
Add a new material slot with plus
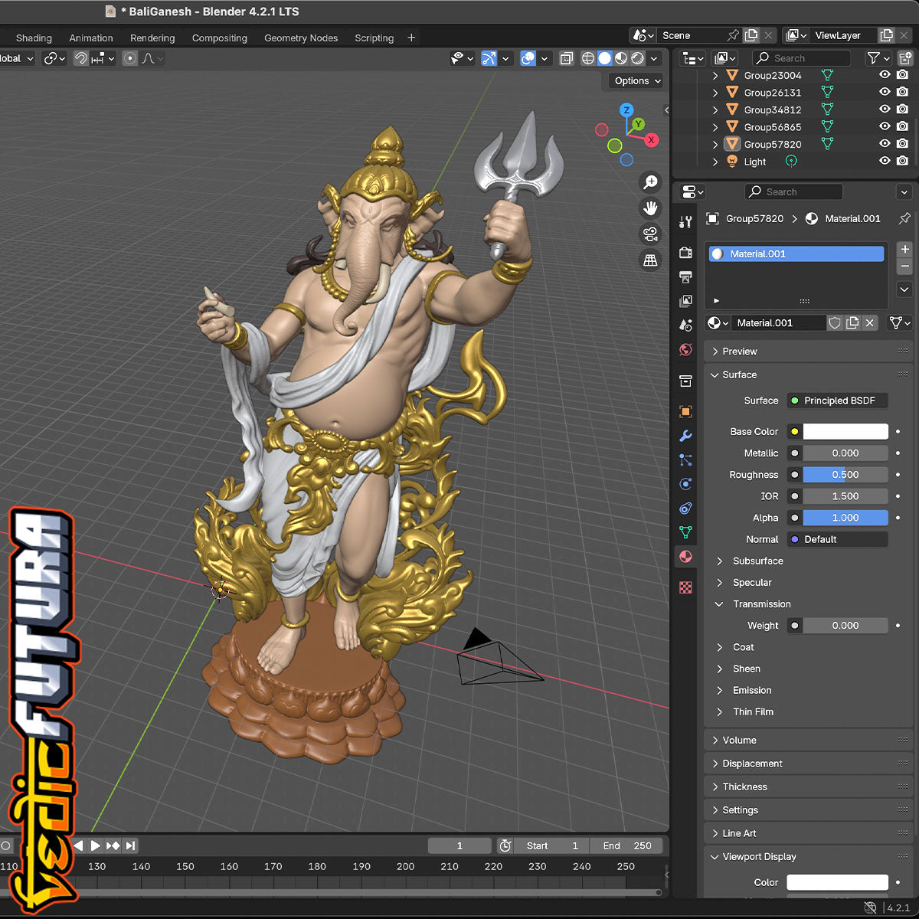[904, 250]
